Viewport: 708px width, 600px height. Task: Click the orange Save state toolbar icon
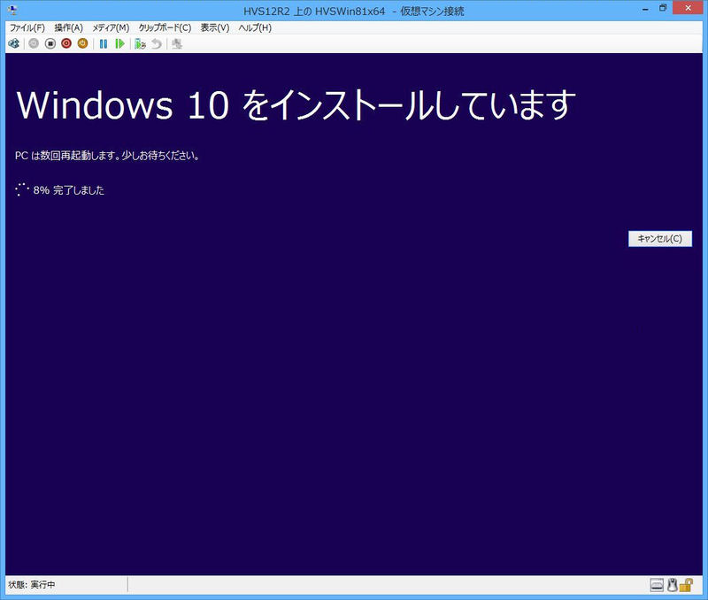[x=82, y=43]
